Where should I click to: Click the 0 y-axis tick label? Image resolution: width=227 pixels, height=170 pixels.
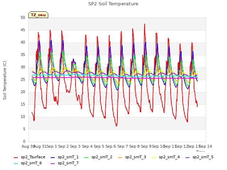(x=24, y=142)
